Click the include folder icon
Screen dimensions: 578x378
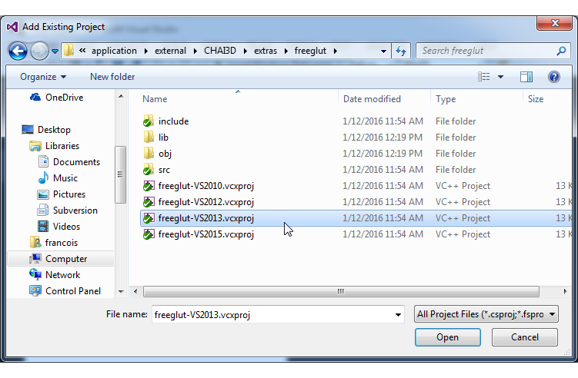tap(149, 121)
